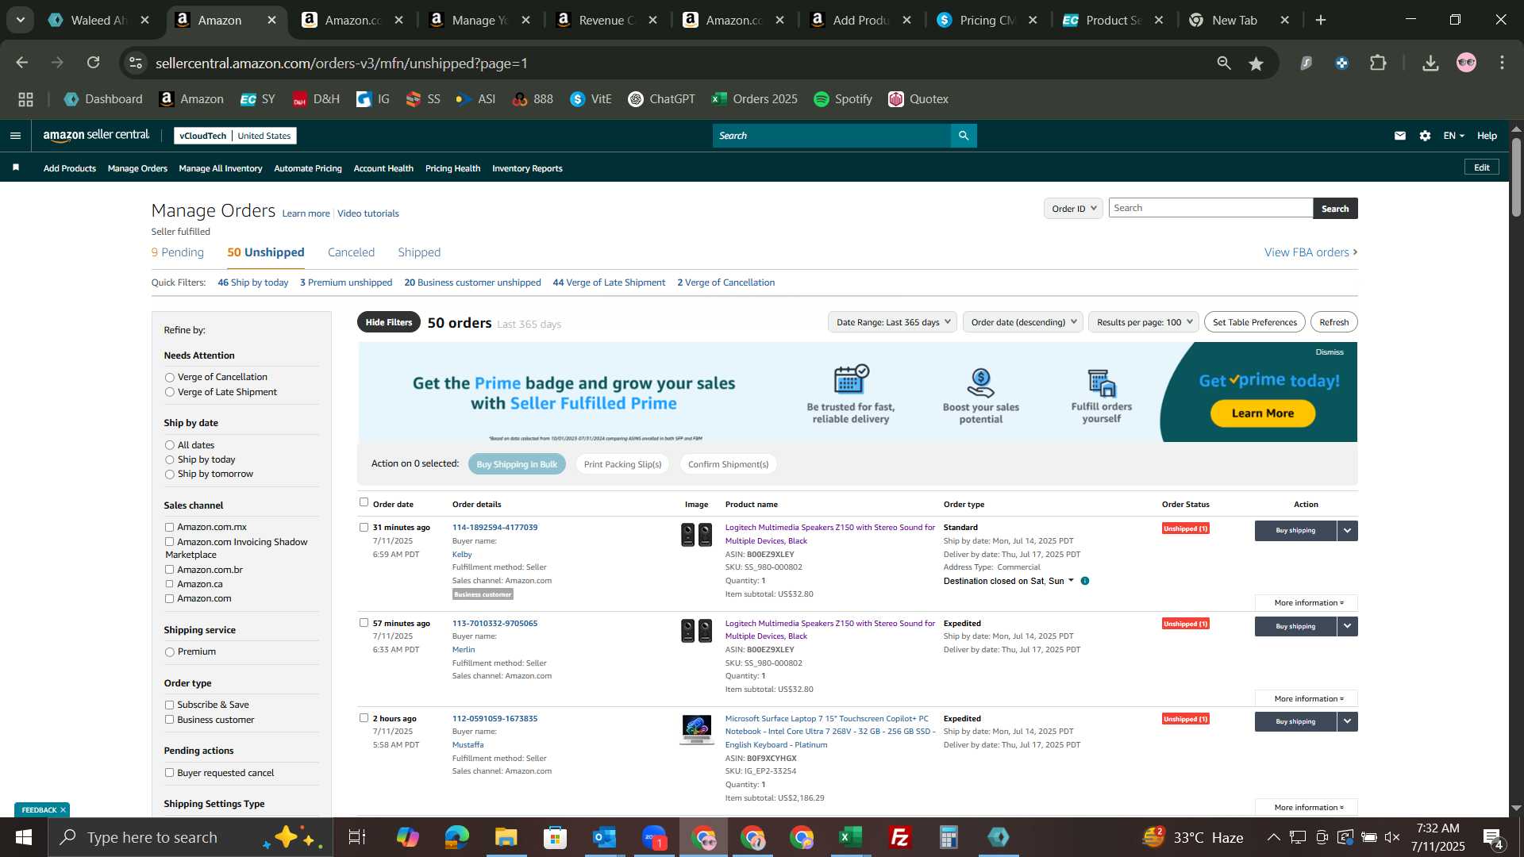Click the page vertical scrollbar thumb
The image size is (1524, 857).
coord(1516,177)
